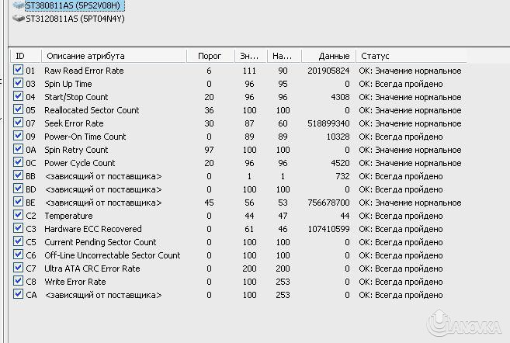510x343 pixels.
Task: Uncheck vendor-specific attribute BE checkbox
Action: coord(18,202)
